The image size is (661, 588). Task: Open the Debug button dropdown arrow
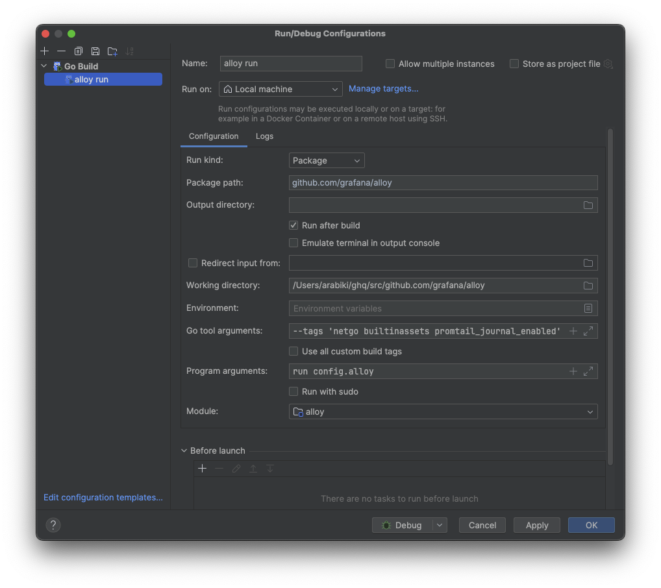point(440,525)
